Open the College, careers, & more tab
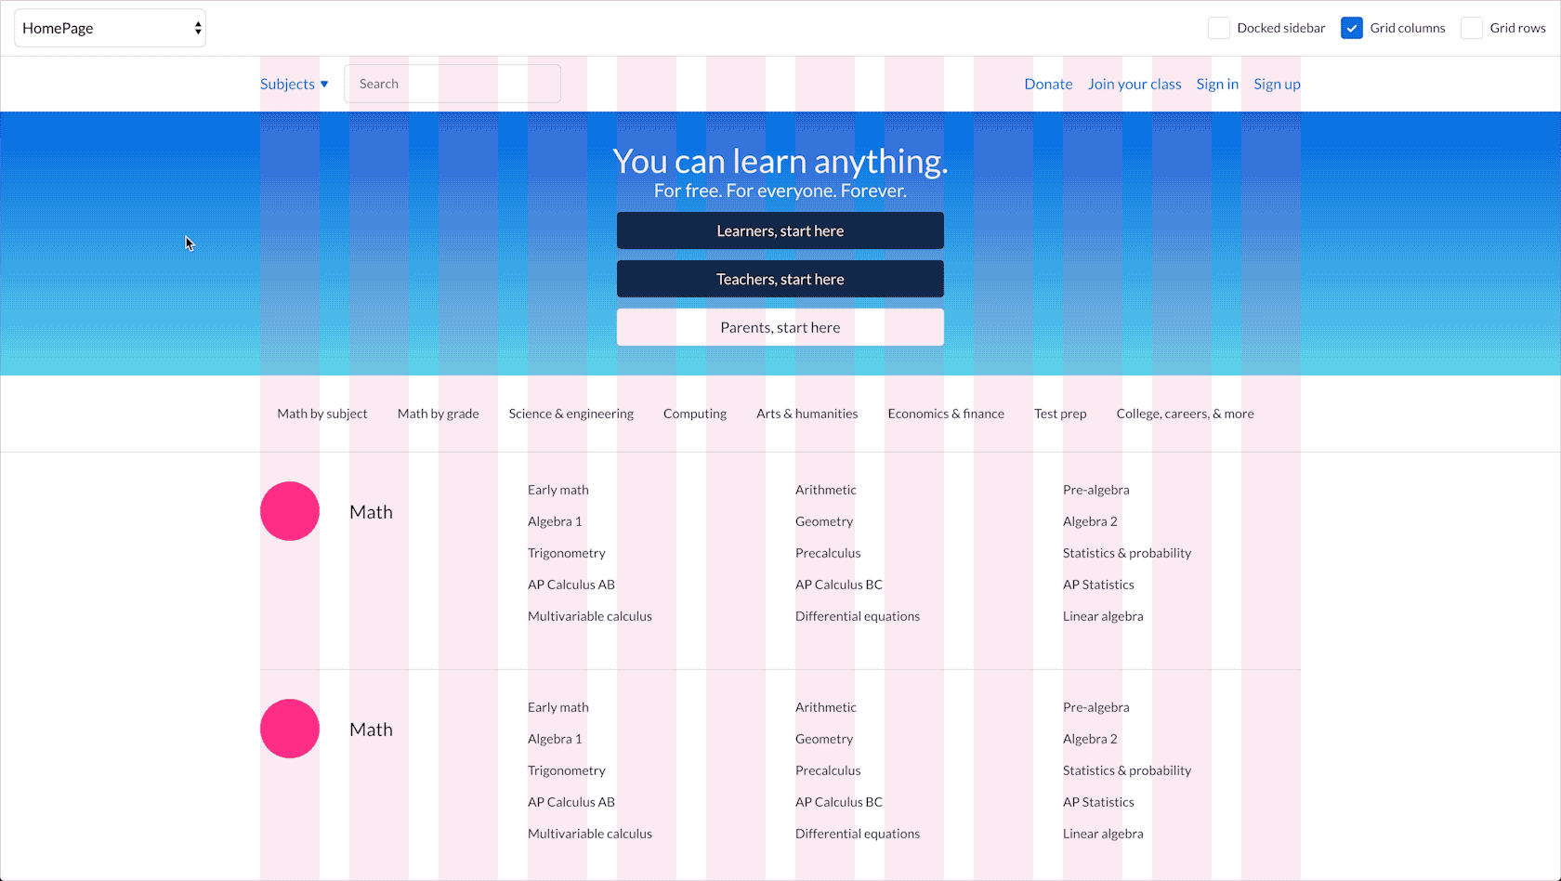The image size is (1561, 881). coord(1186,414)
